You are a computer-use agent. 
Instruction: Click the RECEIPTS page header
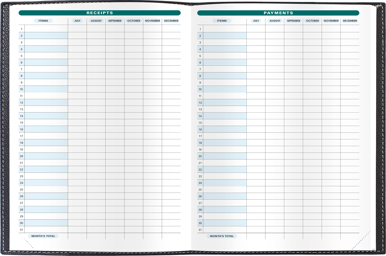100,13
